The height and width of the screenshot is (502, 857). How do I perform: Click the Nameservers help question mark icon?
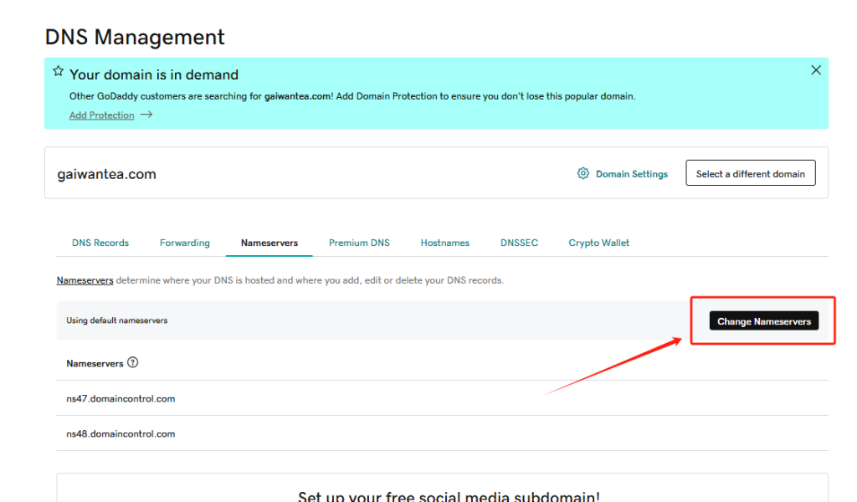(132, 363)
